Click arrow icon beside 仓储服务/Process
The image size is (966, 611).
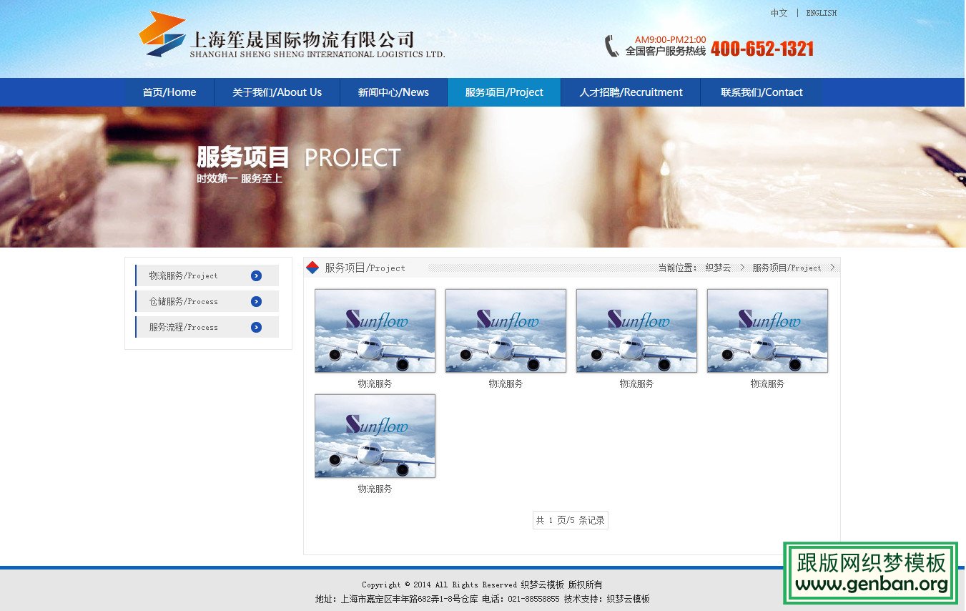point(256,301)
